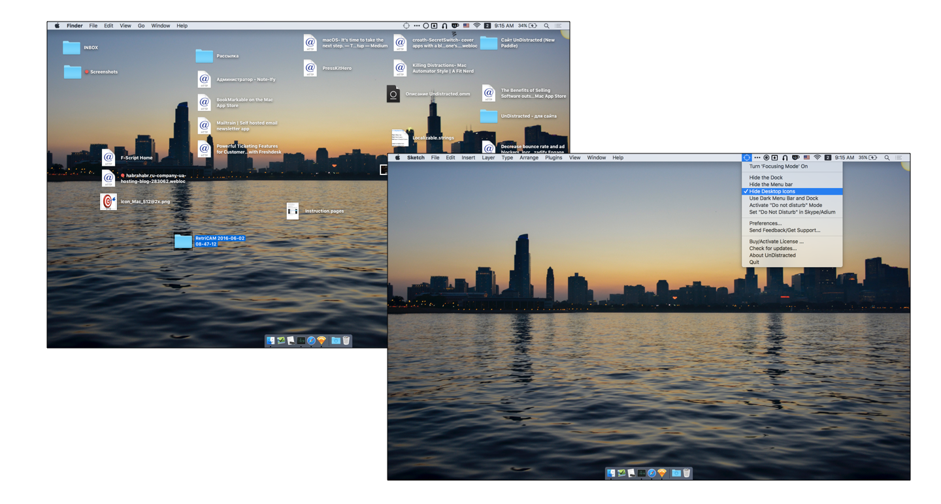Choose Check for updates...
The height and width of the screenshot is (504, 941).
click(x=792, y=248)
